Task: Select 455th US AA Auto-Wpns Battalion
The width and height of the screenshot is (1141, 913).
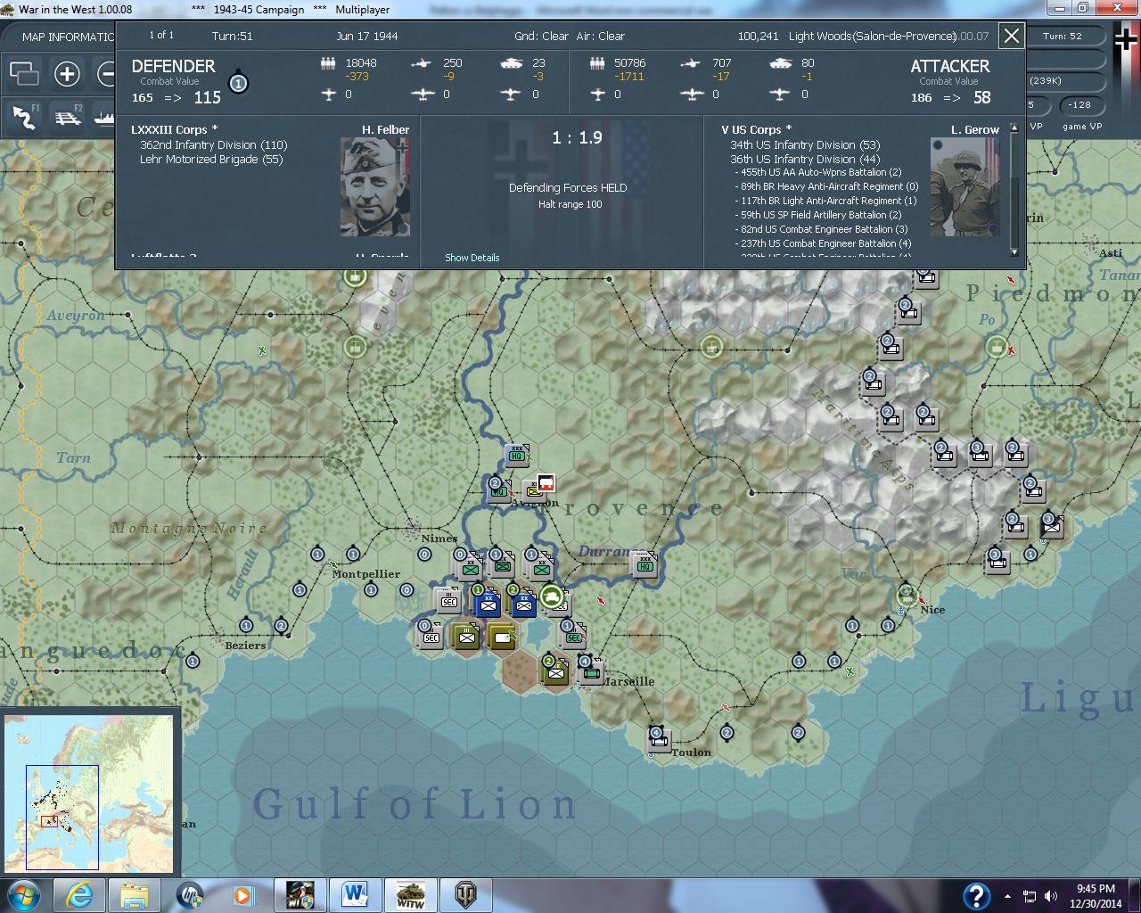Action: [821, 172]
